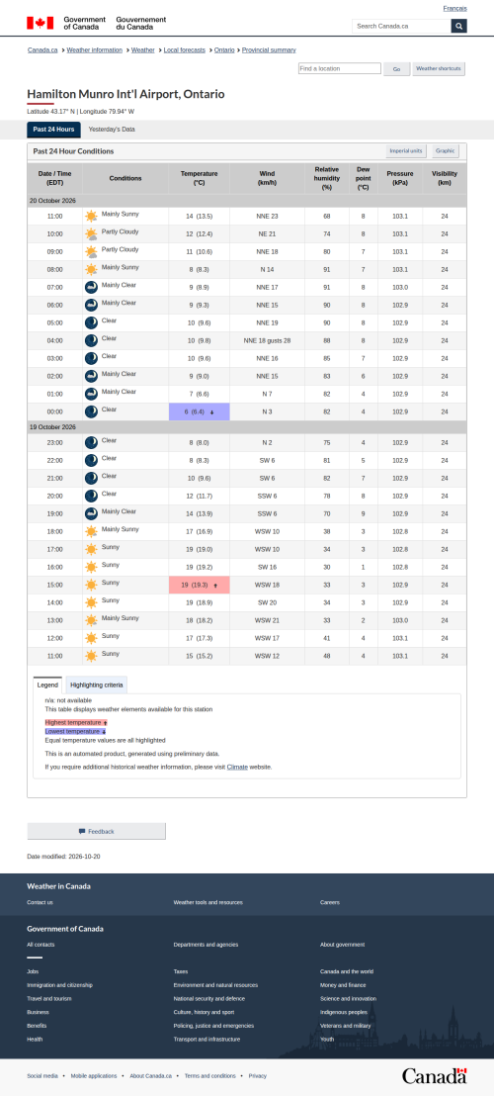The image size is (494, 1096).
Task: Click the Clear moon icon for 23:00
Action: tap(92, 442)
